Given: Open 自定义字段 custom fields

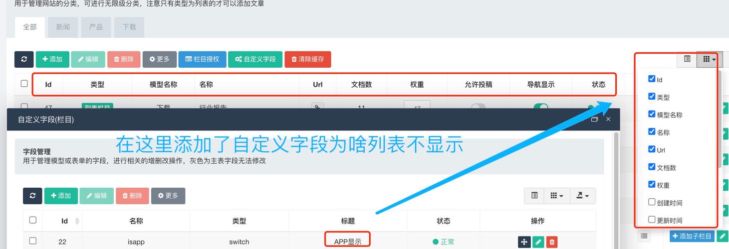Looking at the screenshot, I should click(255, 59).
